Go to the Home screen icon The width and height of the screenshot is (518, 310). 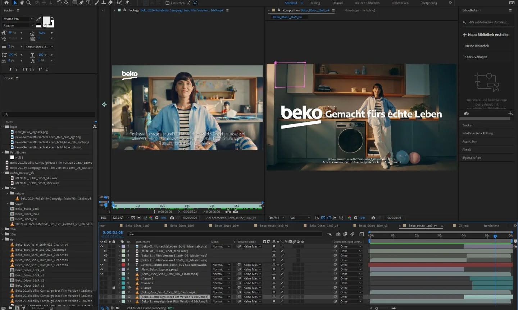click(6, 3)
